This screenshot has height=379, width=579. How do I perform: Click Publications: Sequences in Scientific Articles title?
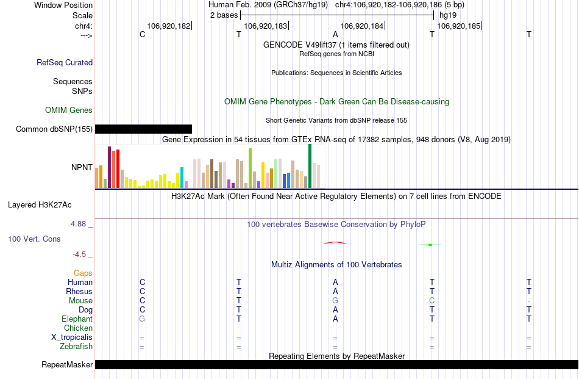click(336, 73)
